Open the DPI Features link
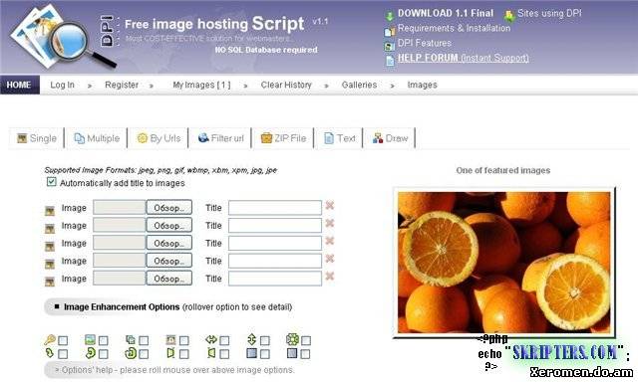The height and width of the screenshot is (382, 638). click(x=425, y=43)
